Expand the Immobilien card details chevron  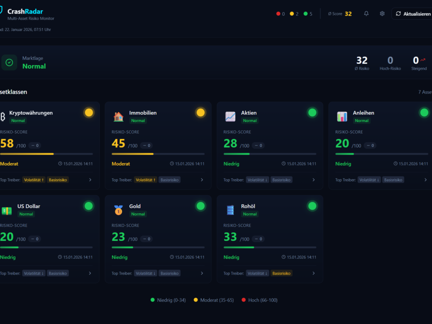(x=202, y=180)
